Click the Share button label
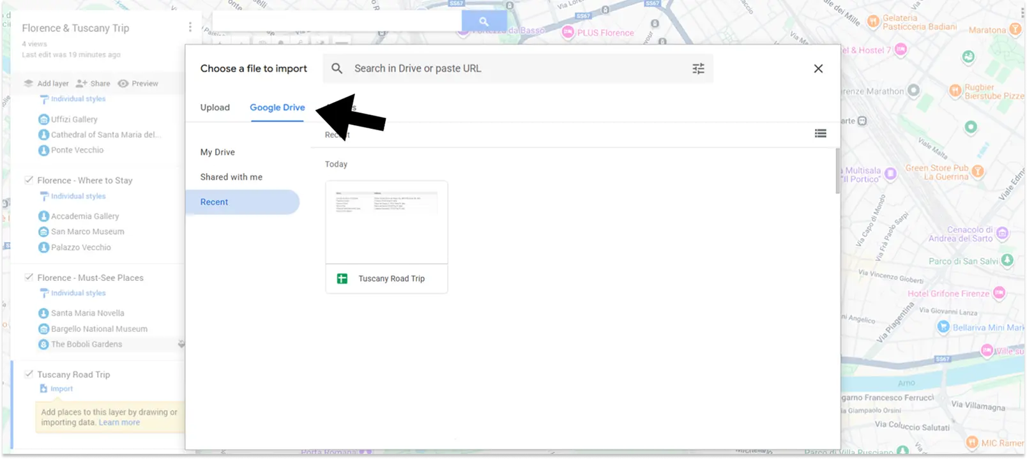This screenshot has height=459, width=1027. pyautogui.click(x=100, y=84)
